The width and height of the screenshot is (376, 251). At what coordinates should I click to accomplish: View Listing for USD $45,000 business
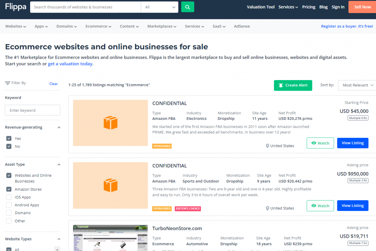tap(352, 143)
